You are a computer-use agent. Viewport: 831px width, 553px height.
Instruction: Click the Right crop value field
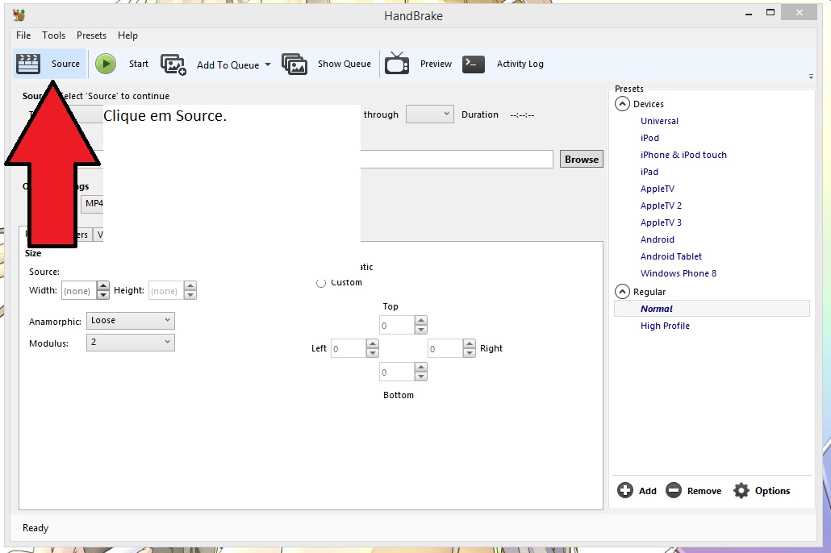445,348
